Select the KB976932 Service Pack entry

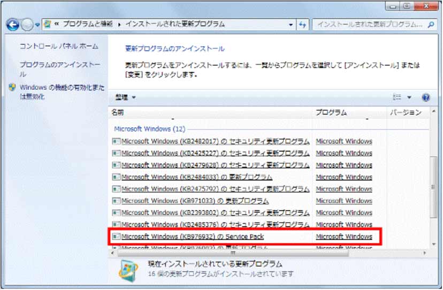pos(193,236)
